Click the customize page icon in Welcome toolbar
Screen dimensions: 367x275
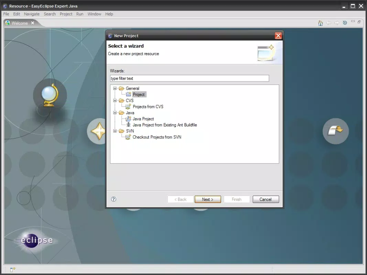coord(345,23)
